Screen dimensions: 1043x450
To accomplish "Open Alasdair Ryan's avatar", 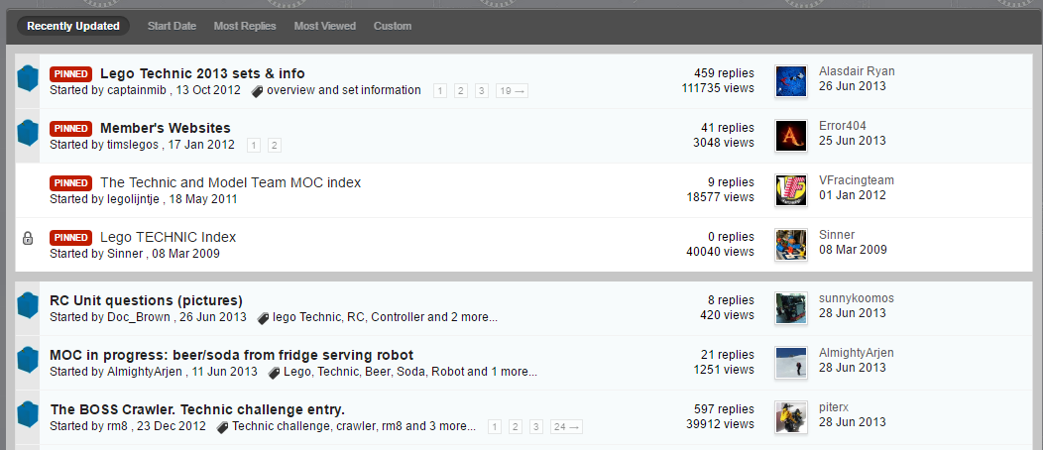I will point(791,81).
